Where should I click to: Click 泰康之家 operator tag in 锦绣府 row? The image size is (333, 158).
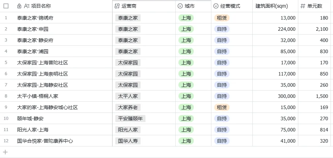click(x=128, y=18)
